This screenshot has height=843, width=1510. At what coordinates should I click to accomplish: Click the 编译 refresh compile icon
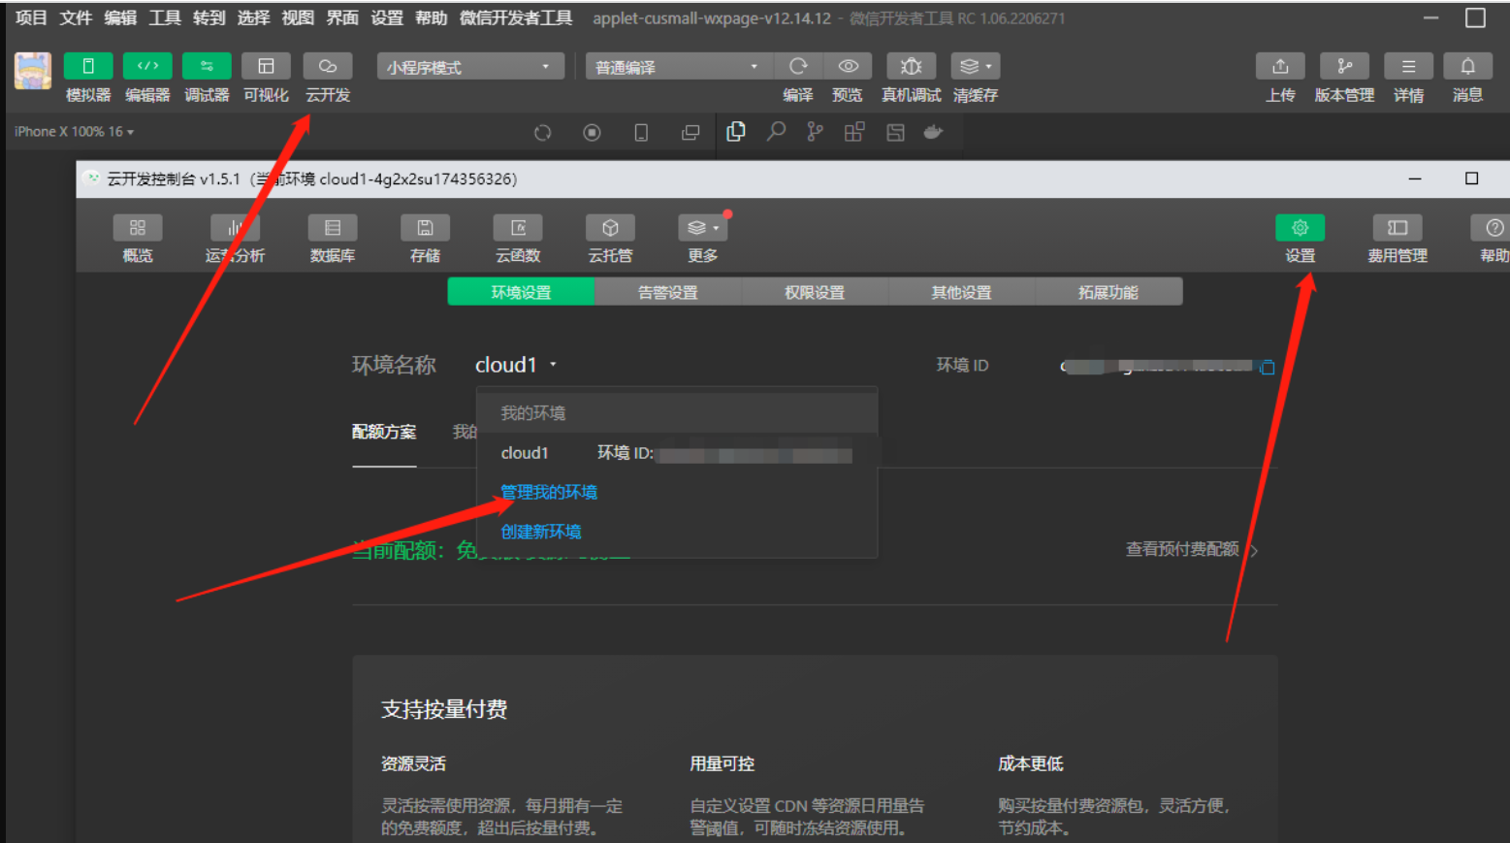797,67
